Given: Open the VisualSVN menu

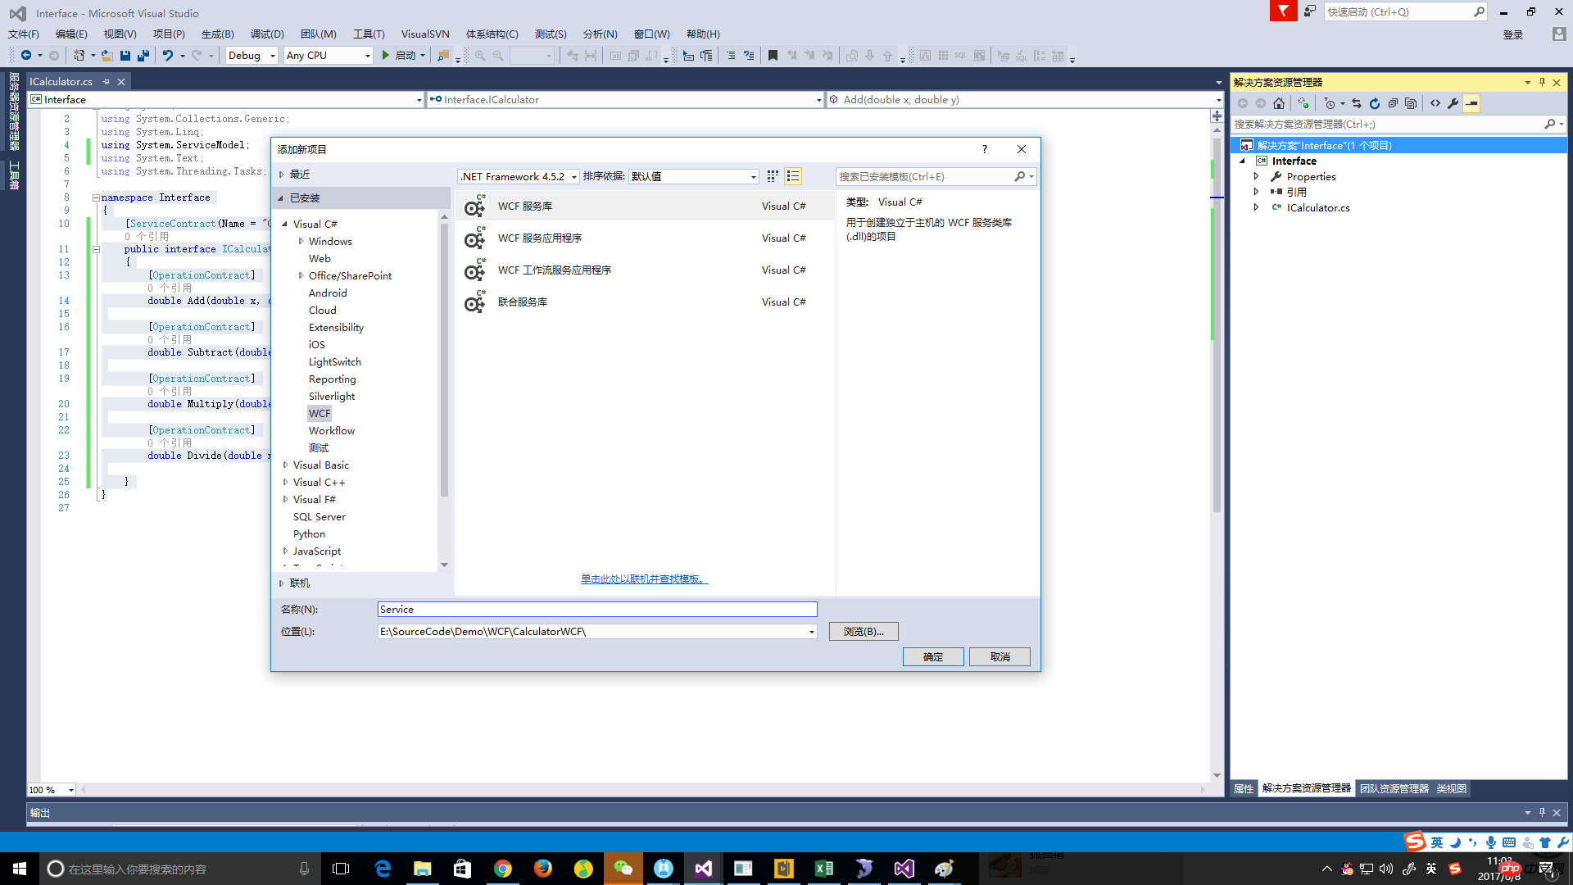Looking at the screenshot, I should (424, 34).
